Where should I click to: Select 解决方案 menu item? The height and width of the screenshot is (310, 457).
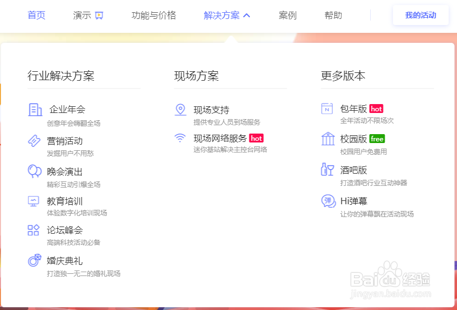(x=222, y=15)
